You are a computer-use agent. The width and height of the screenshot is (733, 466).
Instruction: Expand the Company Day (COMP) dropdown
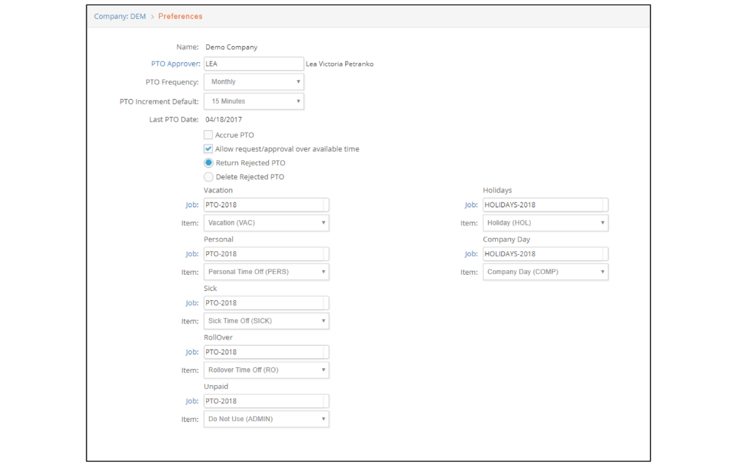[545, 272]
